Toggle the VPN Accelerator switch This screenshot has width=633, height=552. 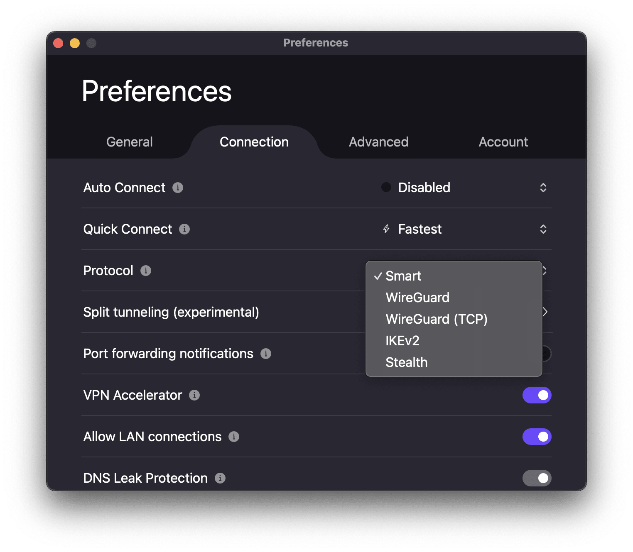coord(537,395)
